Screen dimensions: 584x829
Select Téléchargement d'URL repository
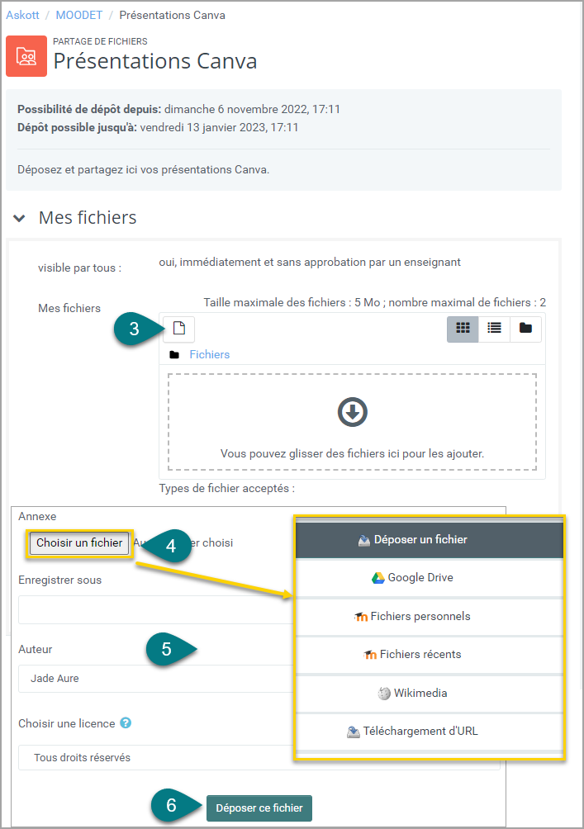430,732
